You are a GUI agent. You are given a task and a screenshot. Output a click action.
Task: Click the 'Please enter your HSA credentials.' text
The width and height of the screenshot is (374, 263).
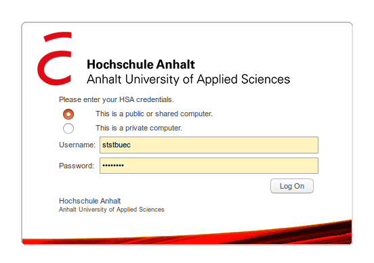[x=117, y=99]
